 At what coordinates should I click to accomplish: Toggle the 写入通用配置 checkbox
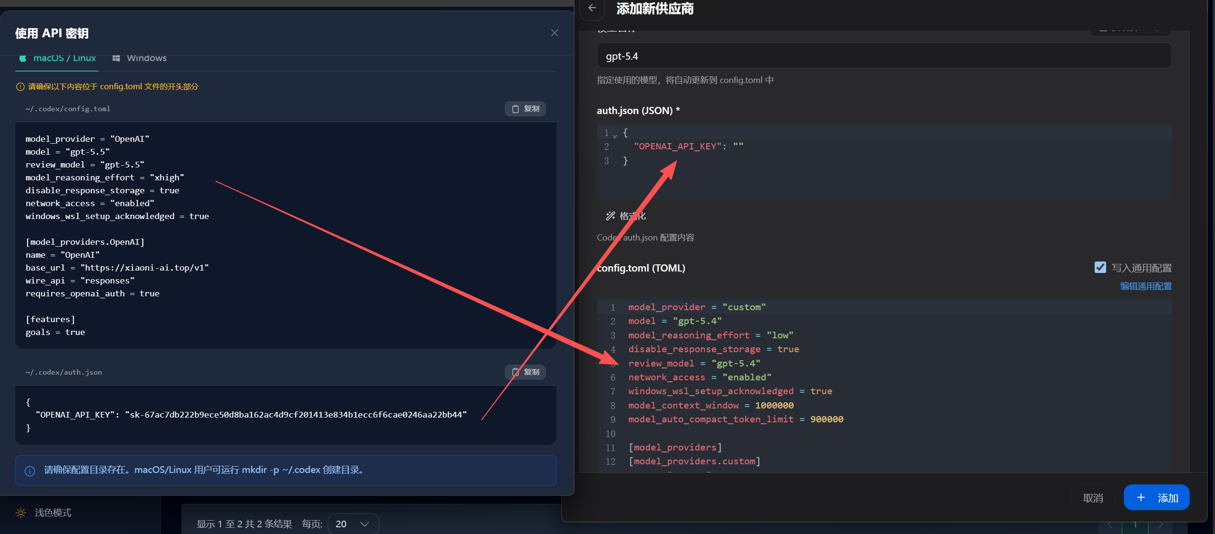tap(1100, 267)
